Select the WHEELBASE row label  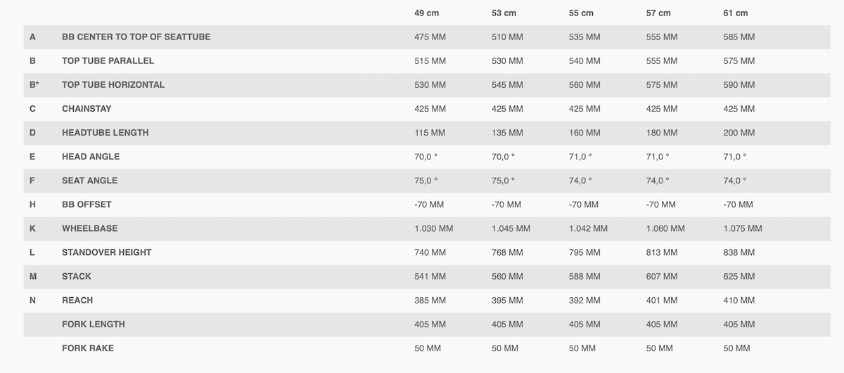click(x=90, y=228)
